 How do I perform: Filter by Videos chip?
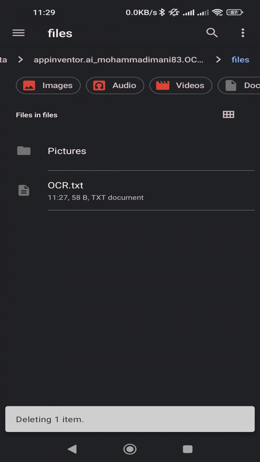coord(181,85)
